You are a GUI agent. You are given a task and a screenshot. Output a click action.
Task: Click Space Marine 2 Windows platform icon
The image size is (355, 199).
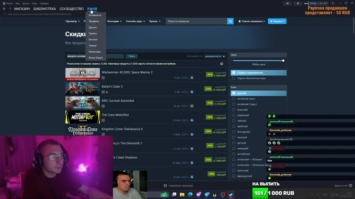(x=103, y=78)
